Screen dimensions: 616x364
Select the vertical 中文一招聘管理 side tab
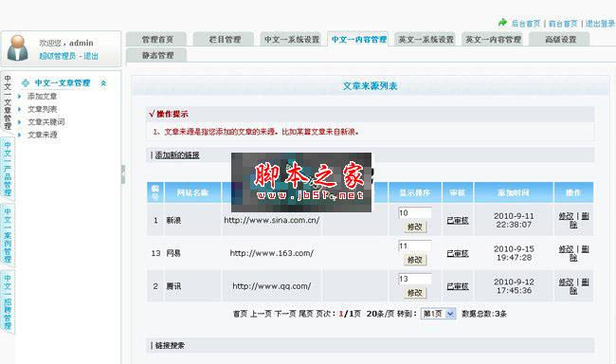pyautogui.click(x=8, y=301)
